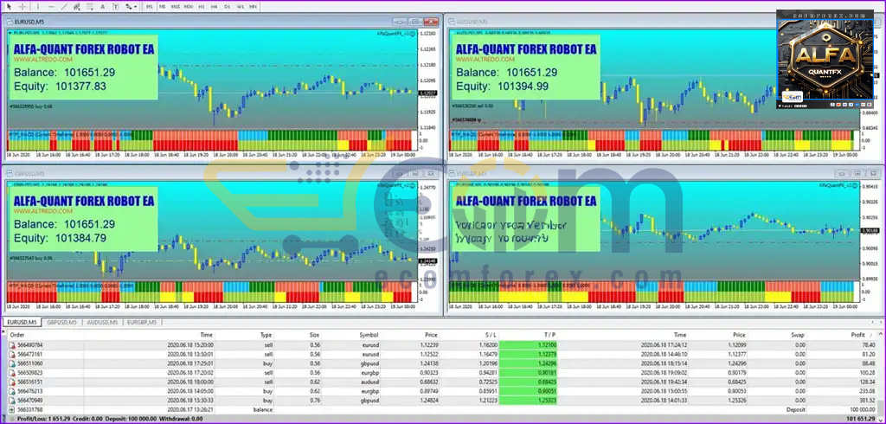
Task: Select the horizontal line drawing tool
Action: tap(51, 7)
